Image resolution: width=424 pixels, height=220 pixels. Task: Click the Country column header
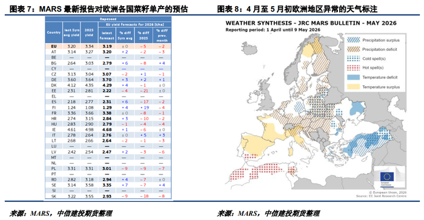[54, 33]
